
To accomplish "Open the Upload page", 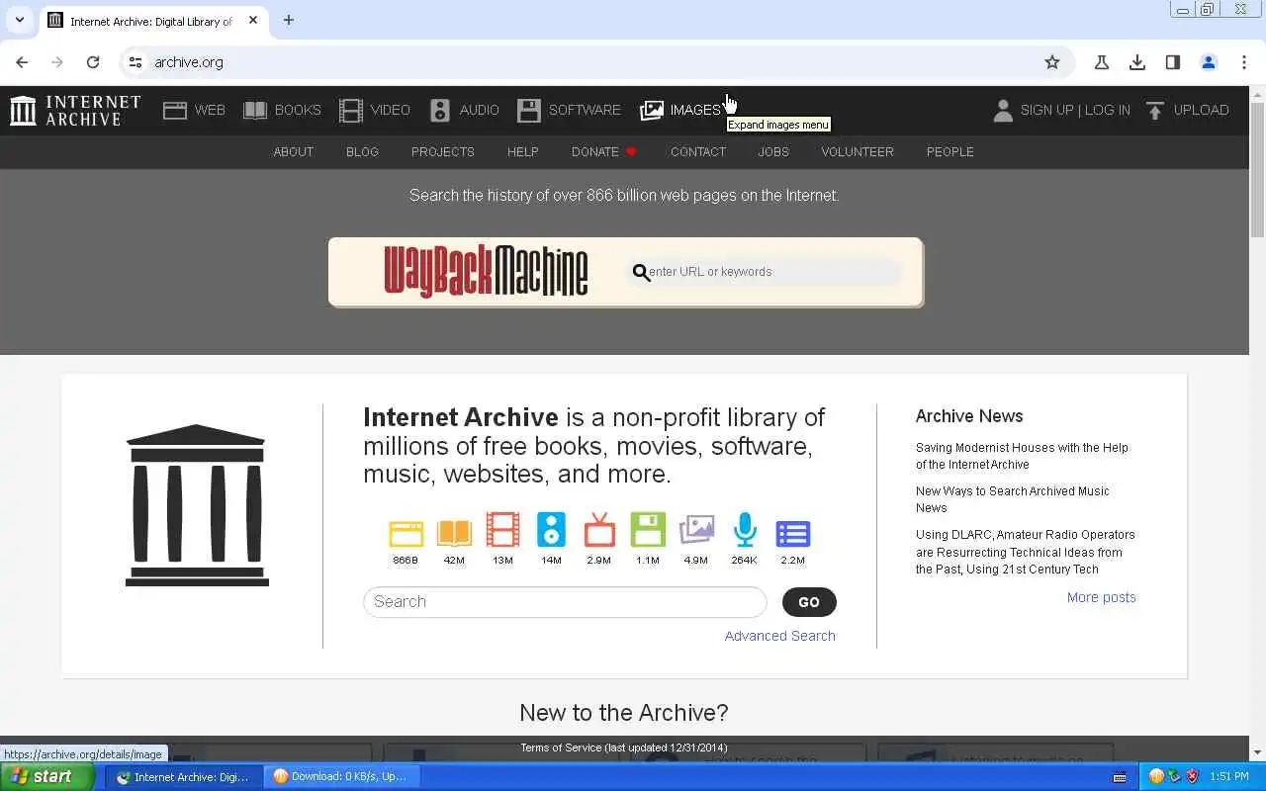I will (1187, 110).
